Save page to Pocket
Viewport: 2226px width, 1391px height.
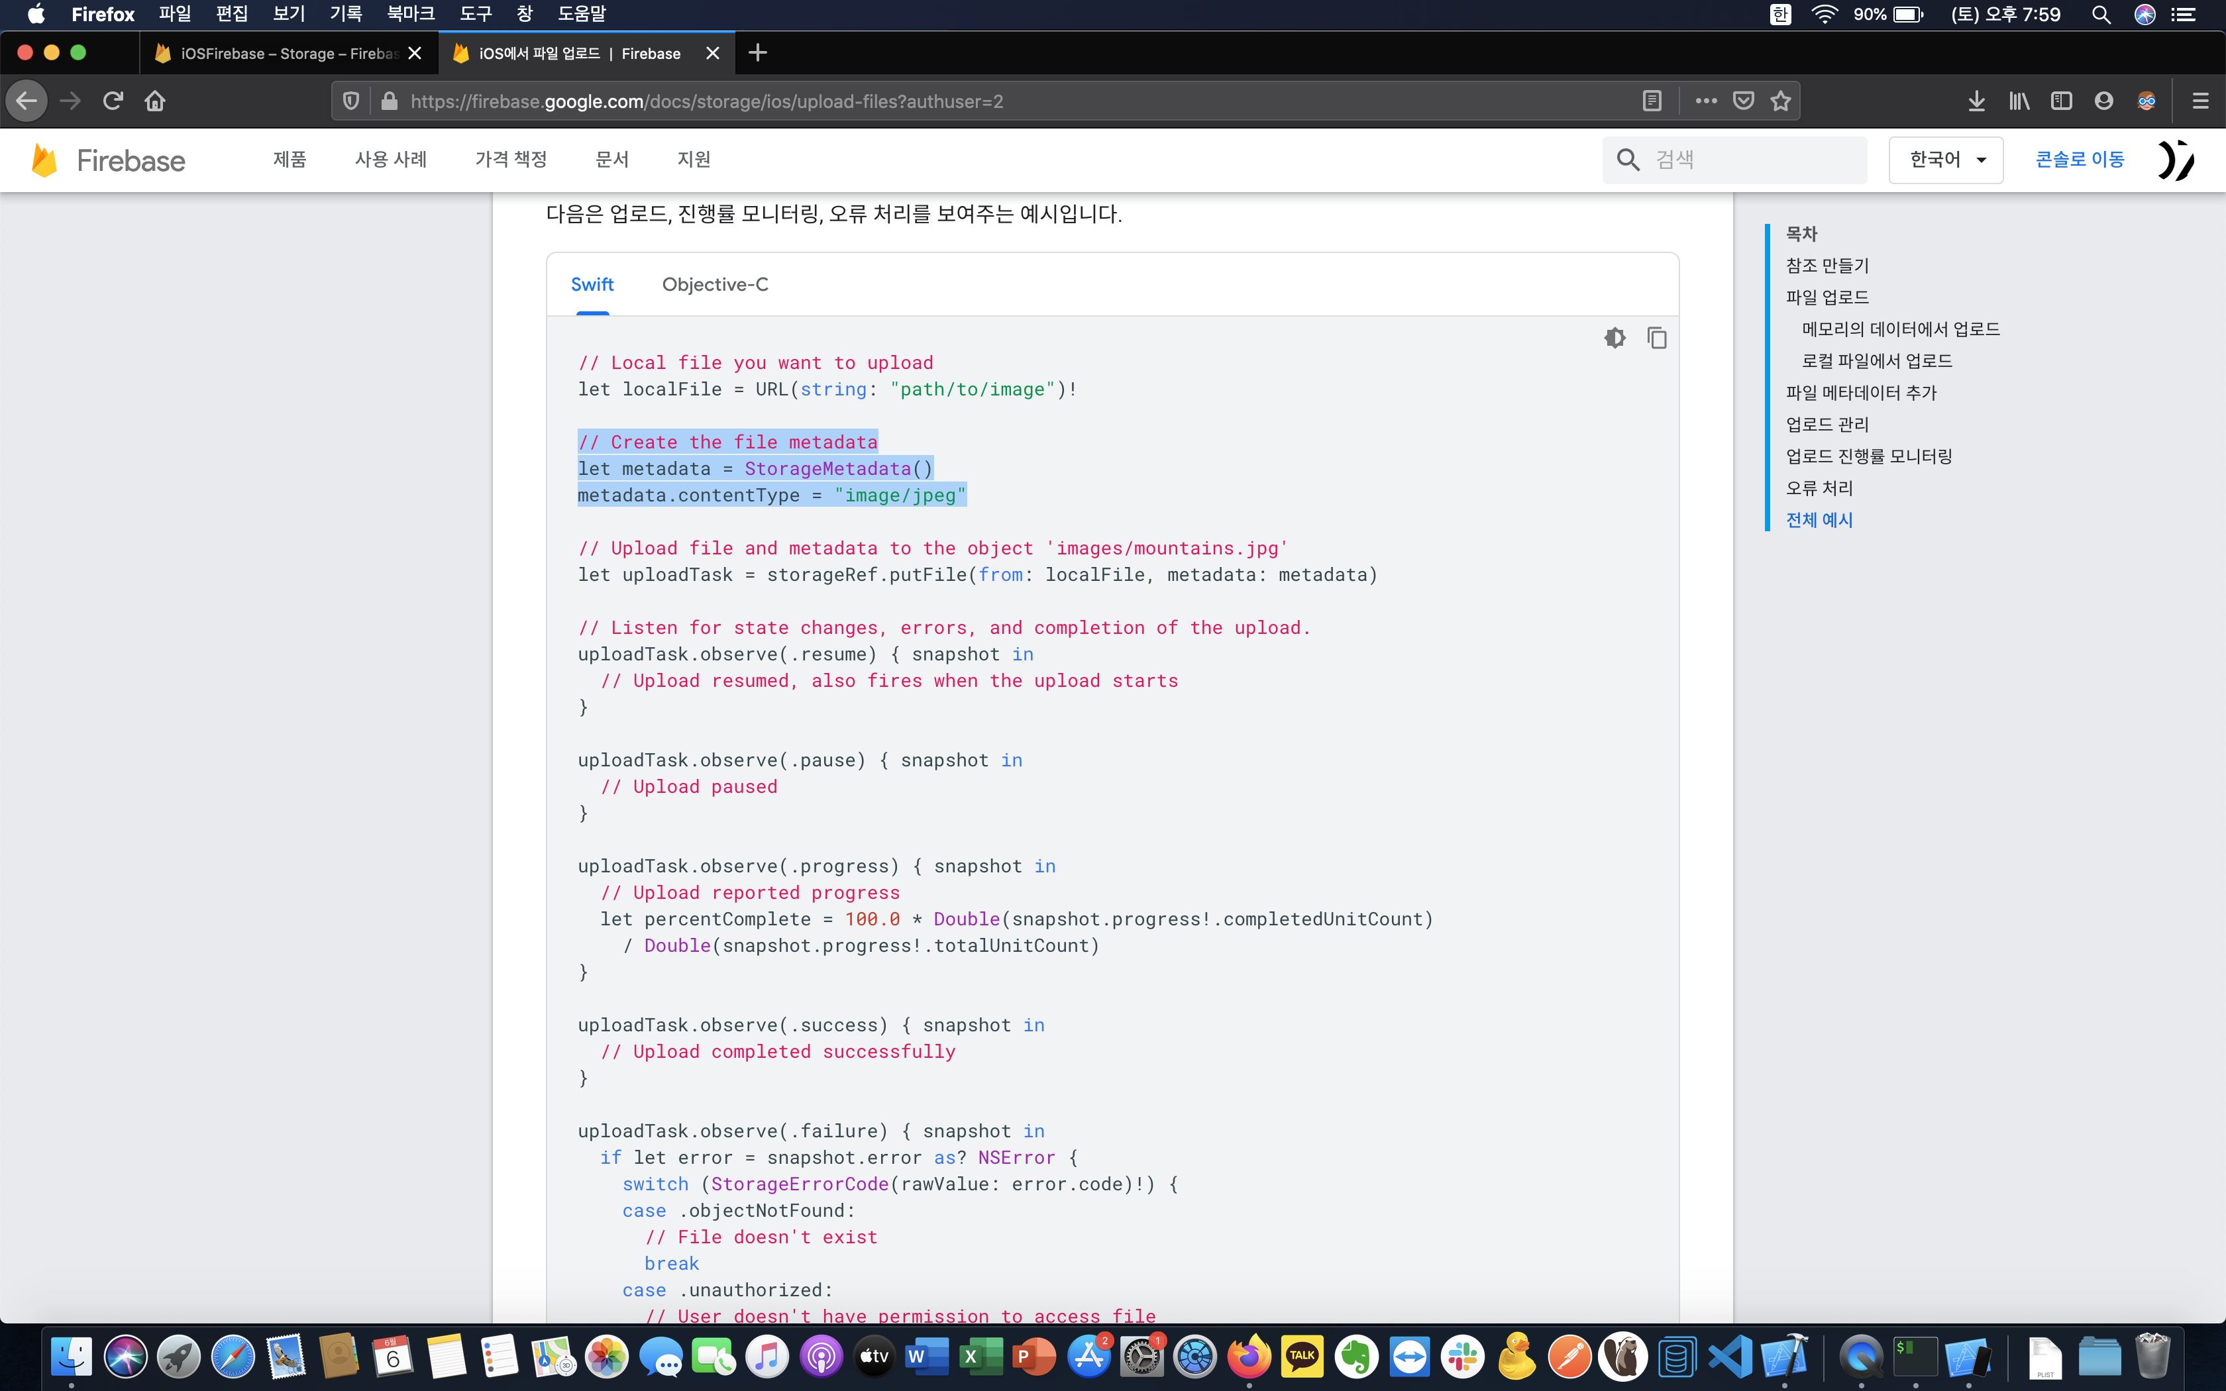tap(1743, 101)
